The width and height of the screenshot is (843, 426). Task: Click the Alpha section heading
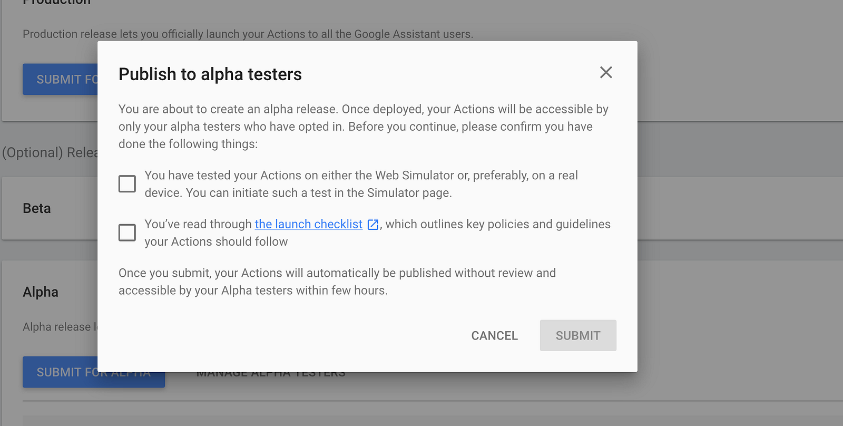[x=41, y=292]
